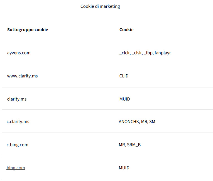
Task: Click the www.clarity.ms cell
Action: pyautogui.click(x=22, y=76)
